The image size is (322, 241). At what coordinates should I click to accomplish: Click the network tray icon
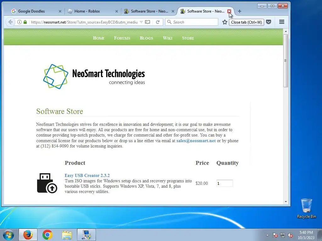283,235
